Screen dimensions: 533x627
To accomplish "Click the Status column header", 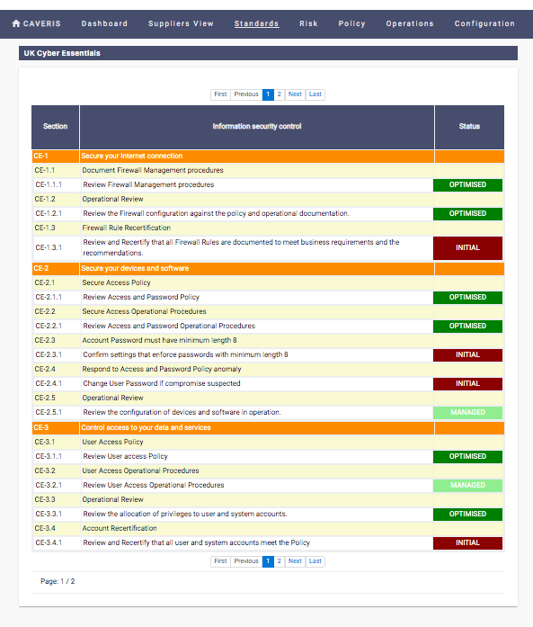I will coord(469,127).
